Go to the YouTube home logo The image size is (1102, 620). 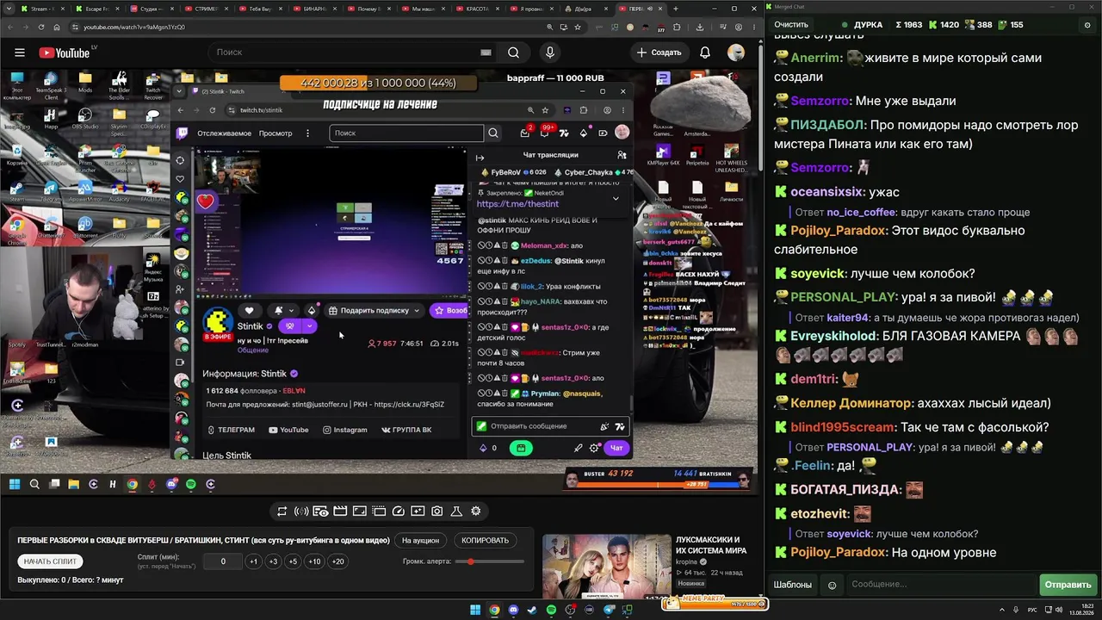point(65,53)
